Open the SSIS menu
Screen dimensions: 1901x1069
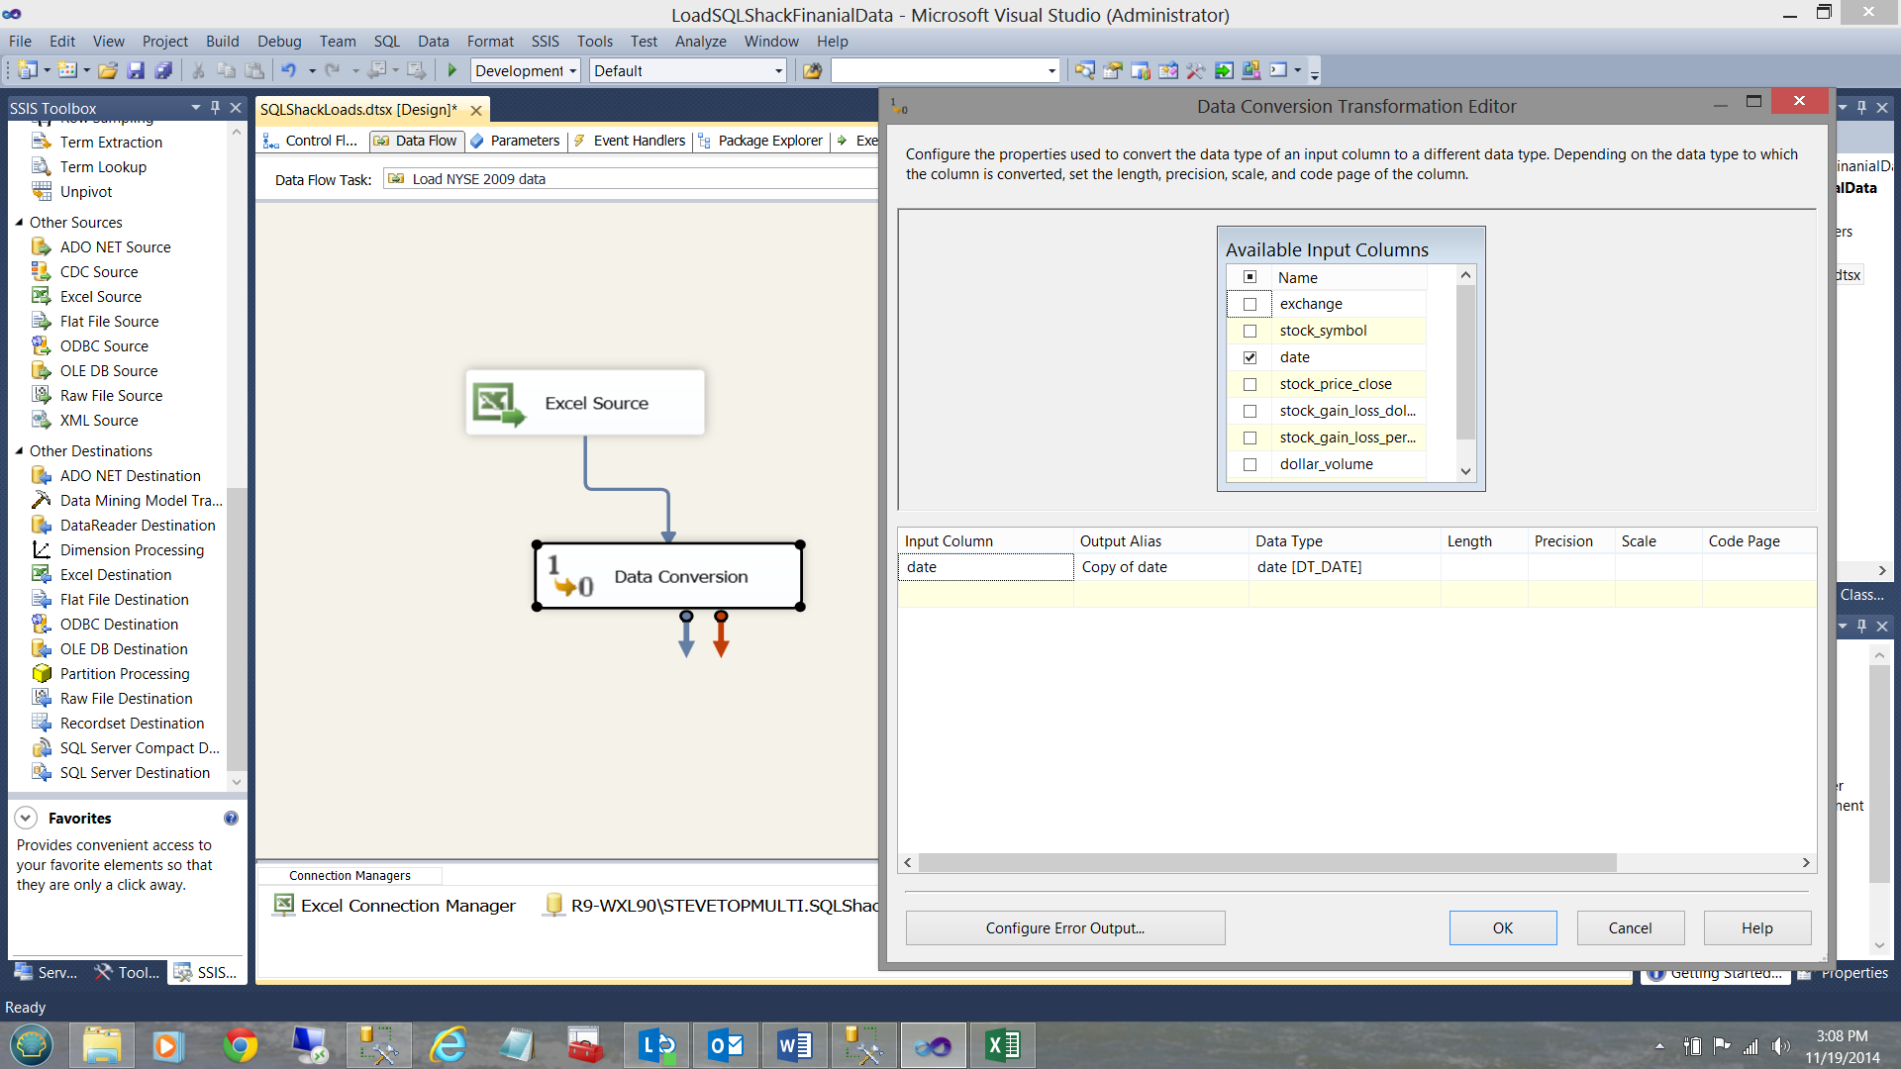[x=545, y=42]
